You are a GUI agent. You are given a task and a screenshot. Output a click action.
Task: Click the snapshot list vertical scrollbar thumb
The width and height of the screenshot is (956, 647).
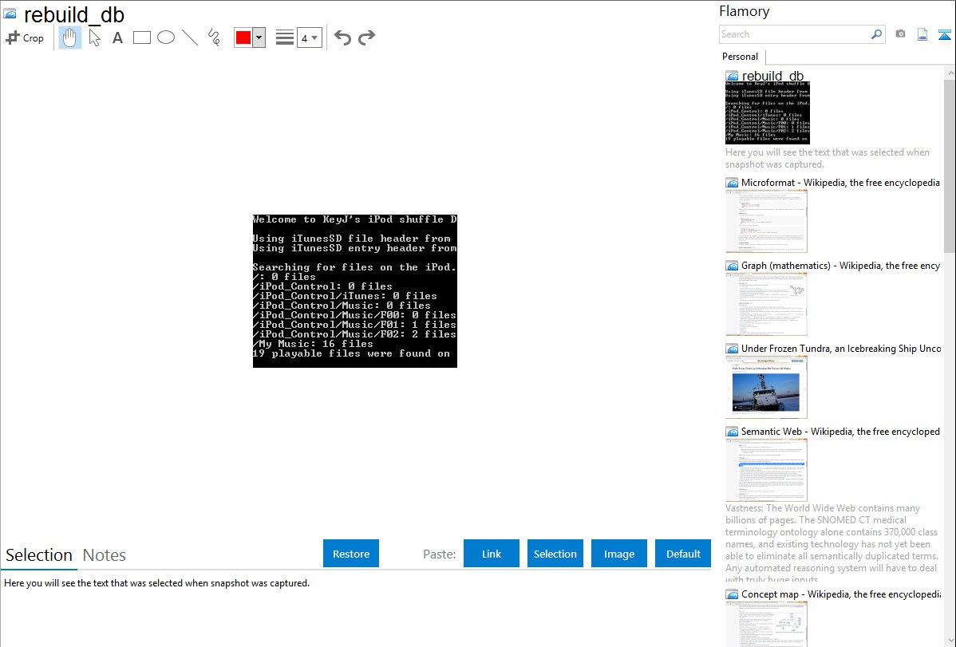coord(950,165)
